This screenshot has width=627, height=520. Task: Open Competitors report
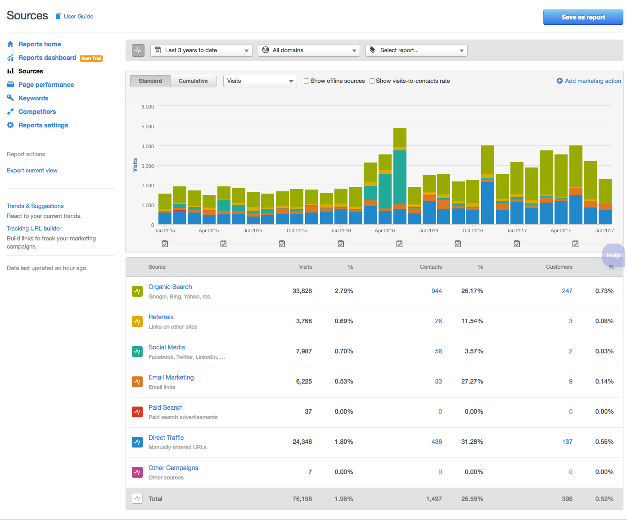pos(37,112)
